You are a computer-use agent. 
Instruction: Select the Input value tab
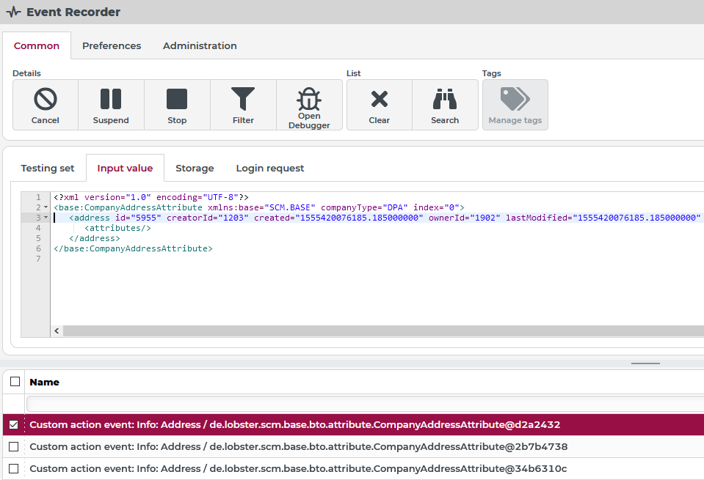[x=125, y=168]
